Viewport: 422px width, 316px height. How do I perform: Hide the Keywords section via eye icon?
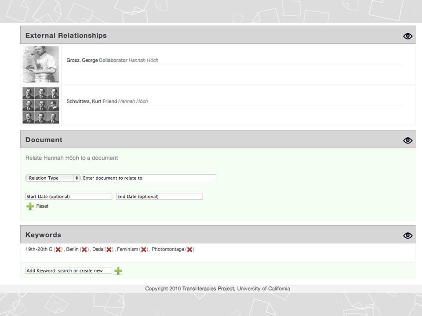coord(408,235)
